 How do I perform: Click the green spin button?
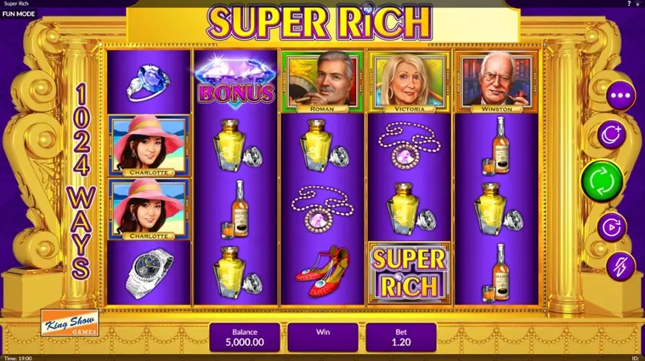tap(602, 181)
